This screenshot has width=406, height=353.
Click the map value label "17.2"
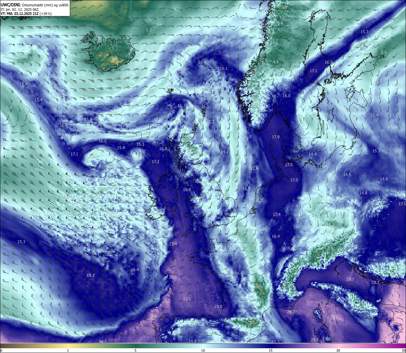(155, 162)
